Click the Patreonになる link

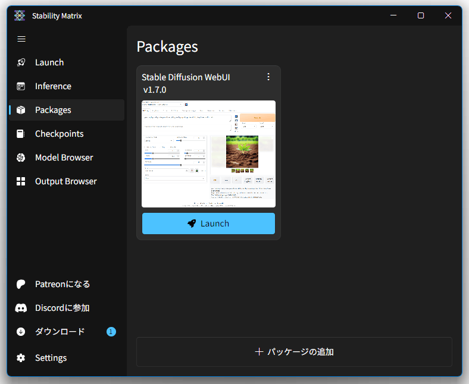pyautogui.click(x=67, y=284)
